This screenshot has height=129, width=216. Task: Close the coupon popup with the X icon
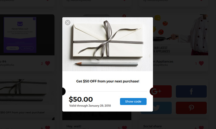68,22
